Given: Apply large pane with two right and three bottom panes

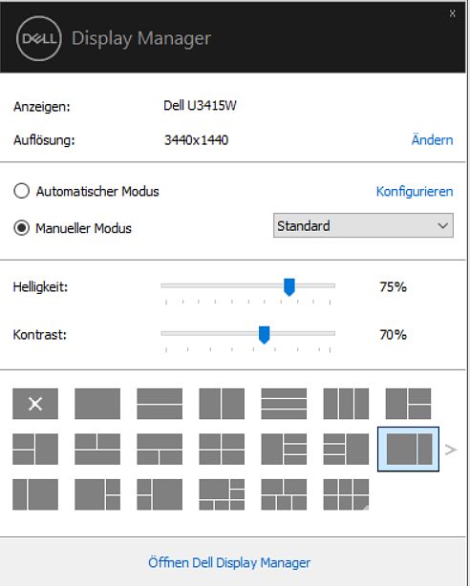Looking at the screenshot, I should click(222, 494).
